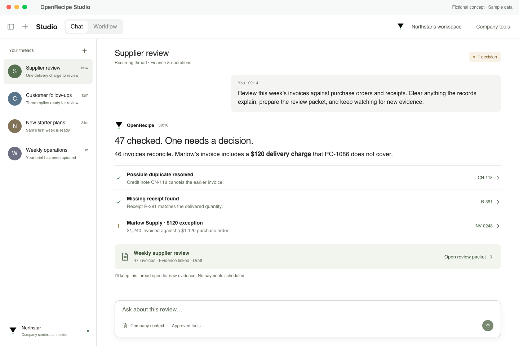The image size is (519, 346).
Task: Send message with the arrow button
Action: pos(488,325)
